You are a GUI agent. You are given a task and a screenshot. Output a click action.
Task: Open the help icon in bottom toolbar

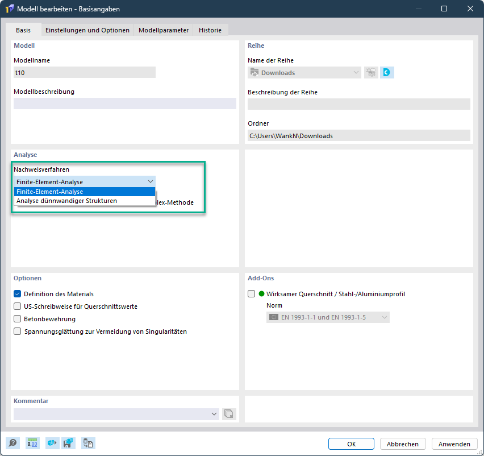point(12,443)
